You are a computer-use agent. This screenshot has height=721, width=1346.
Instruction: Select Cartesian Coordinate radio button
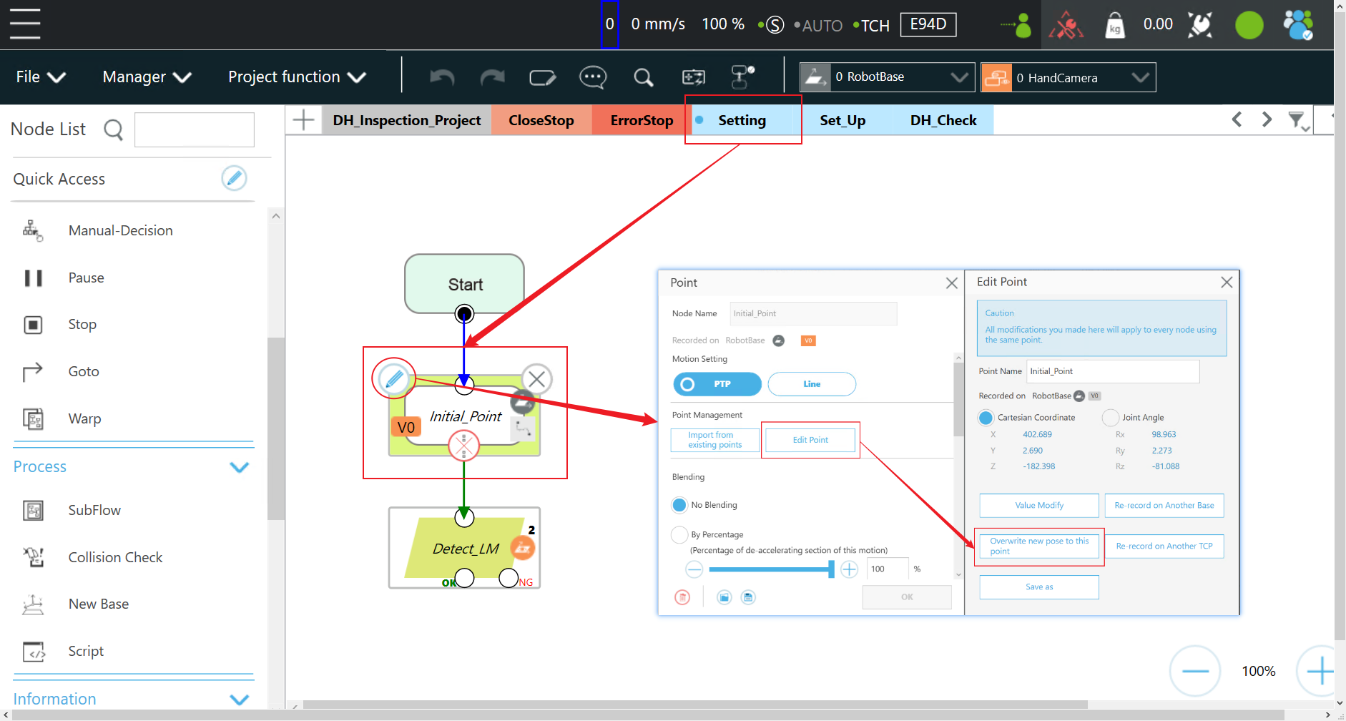tap(986, 418)
